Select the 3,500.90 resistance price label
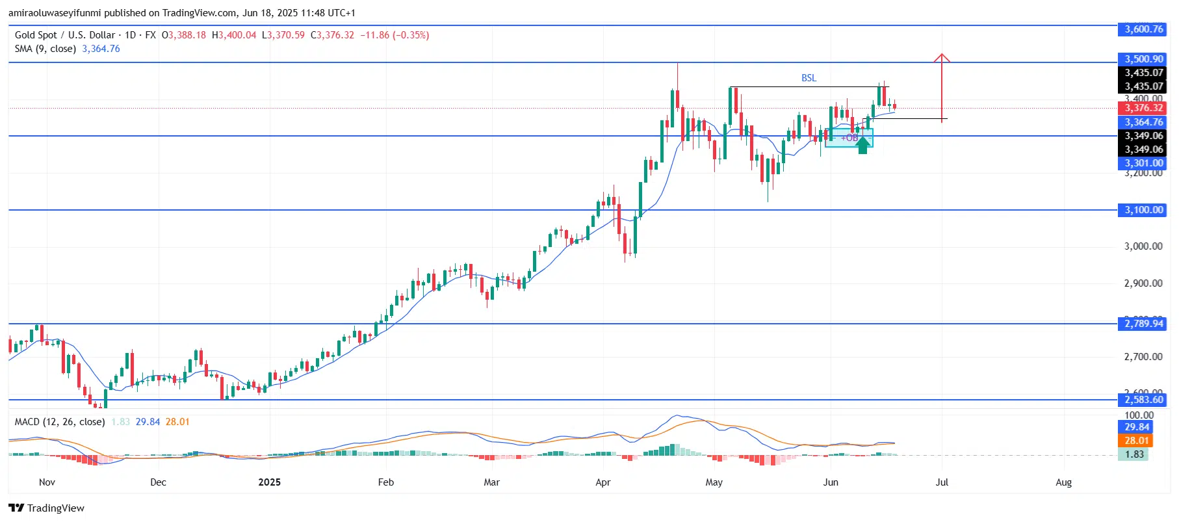The height and width of the screenshot is (522, 1179). (x=1143, y=59)
